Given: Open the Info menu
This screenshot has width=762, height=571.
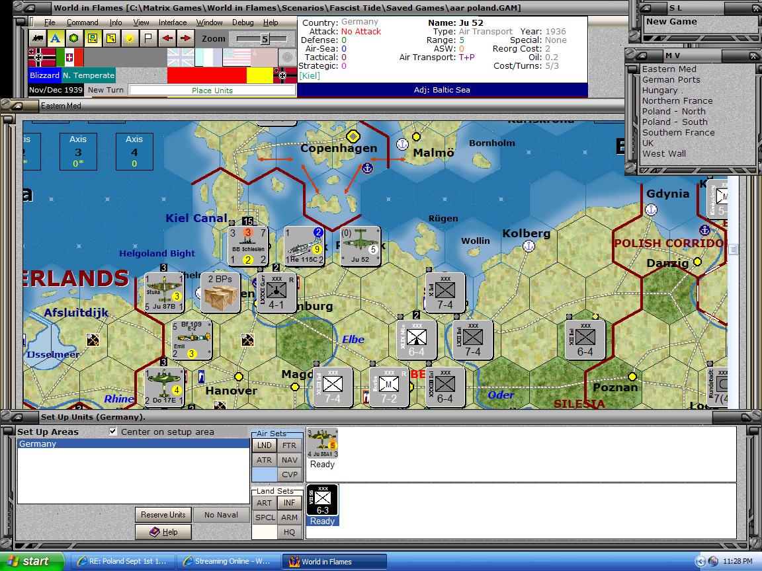Looking at the screenshot, I should tap(116, 22).
